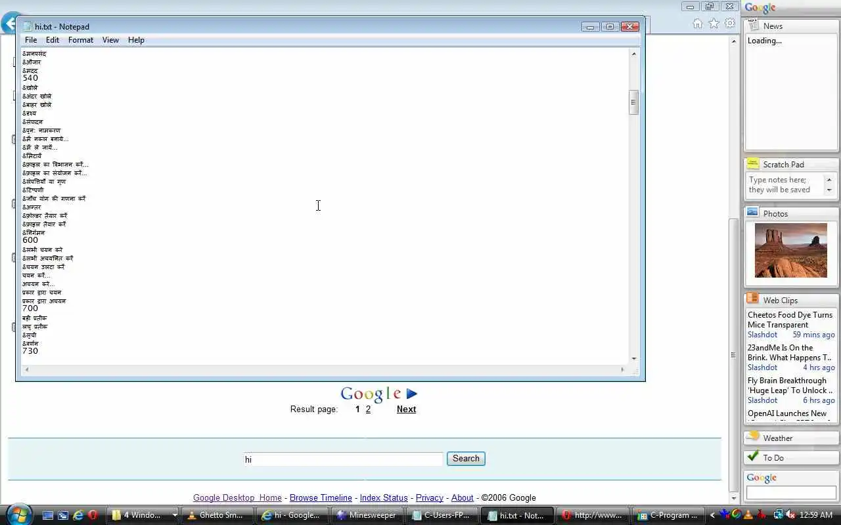Click the '600' line in Notepad

coord(30,240)
